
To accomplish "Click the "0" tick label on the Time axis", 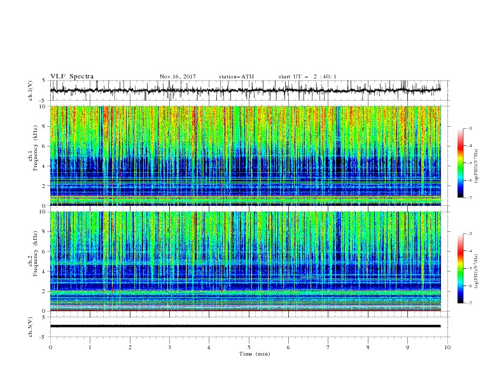I will [50, 347].
